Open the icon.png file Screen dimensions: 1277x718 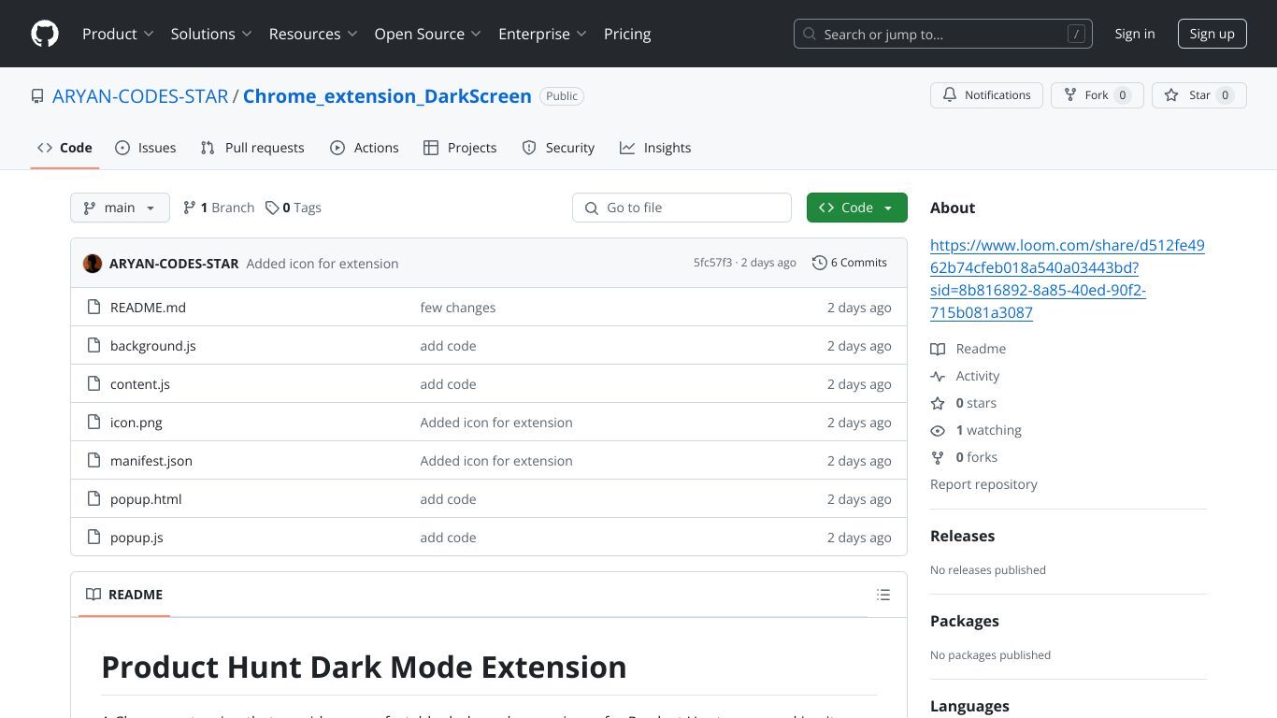tap(136, 423)
